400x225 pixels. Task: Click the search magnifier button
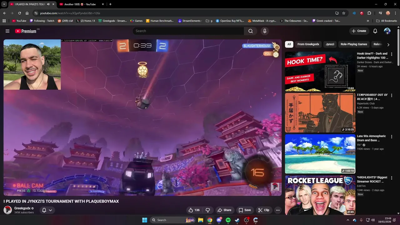[251, 31]
